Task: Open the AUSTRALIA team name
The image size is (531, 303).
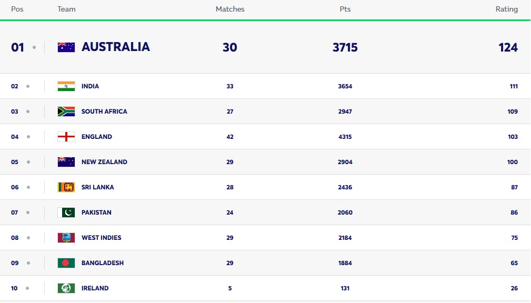Action: (x=116, y=47)
